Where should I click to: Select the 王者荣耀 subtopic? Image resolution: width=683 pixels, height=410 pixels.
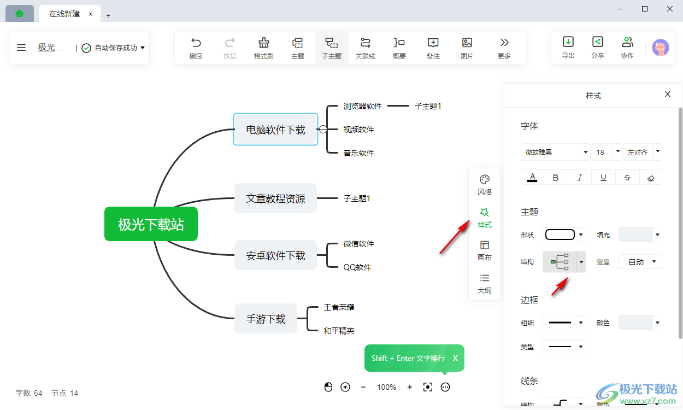point(339,307)
